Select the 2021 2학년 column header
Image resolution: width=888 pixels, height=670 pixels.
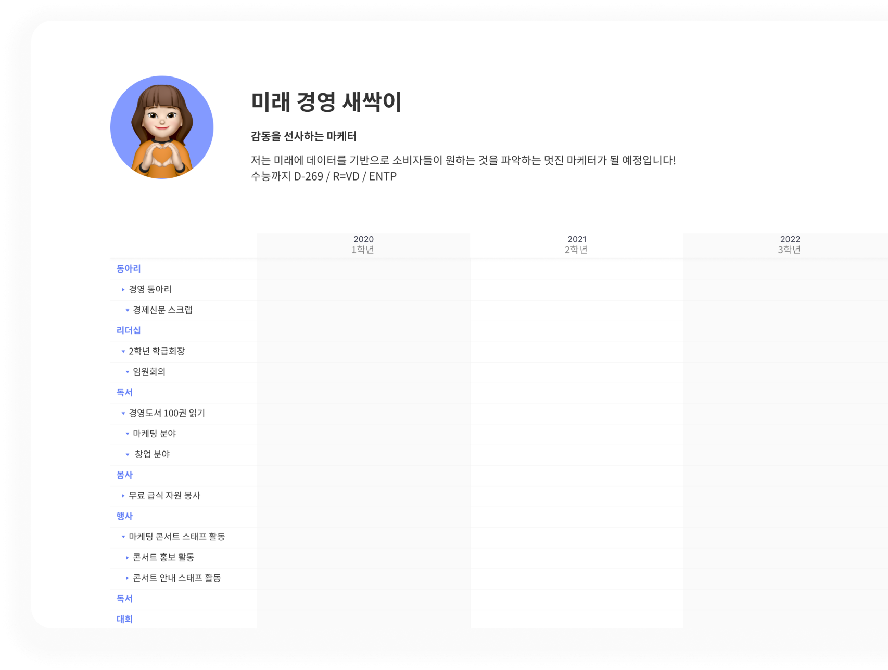pyautogui.click(x=576, y=244)
